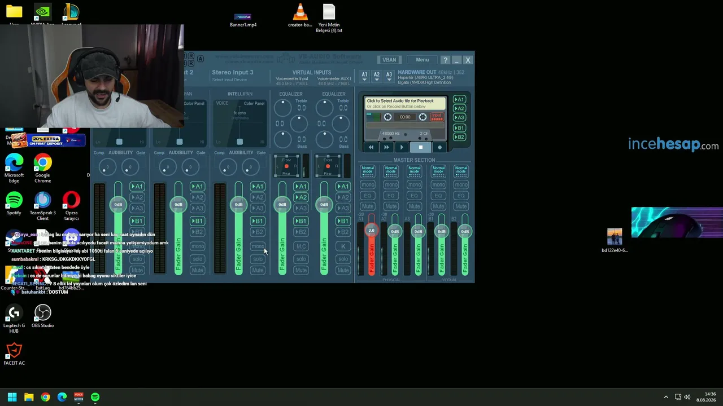Toggle mono on Stereo Input 3 strip
Screen dimensions: 723x406
tap(258, 246)
